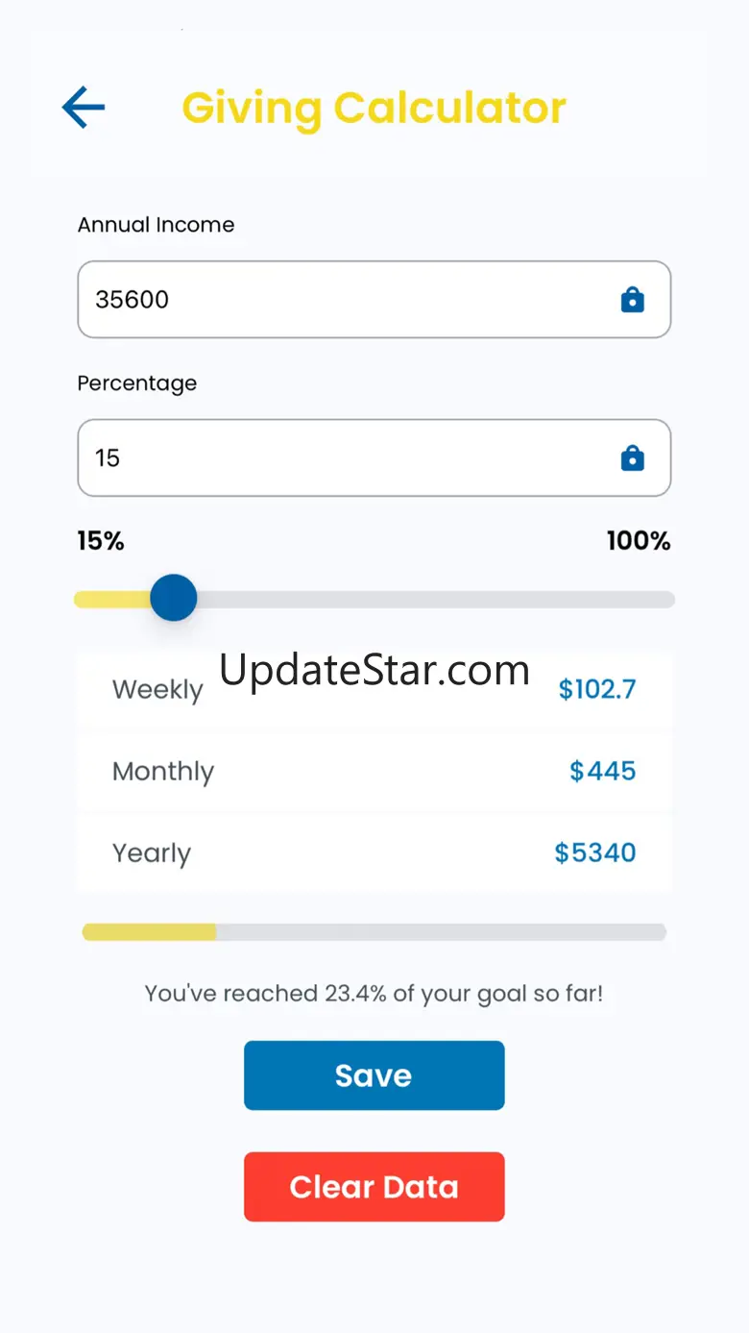The width and height of the screenshot is (749, 1333).
Task: Select the Weekly amount row
Action: click(374, 689)
